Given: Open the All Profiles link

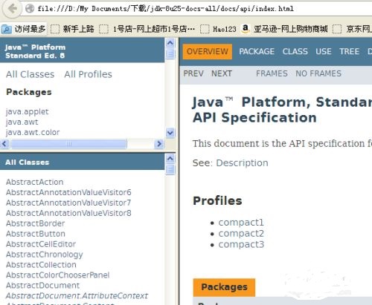Looking at the screenshot, I should click(88, 74).
